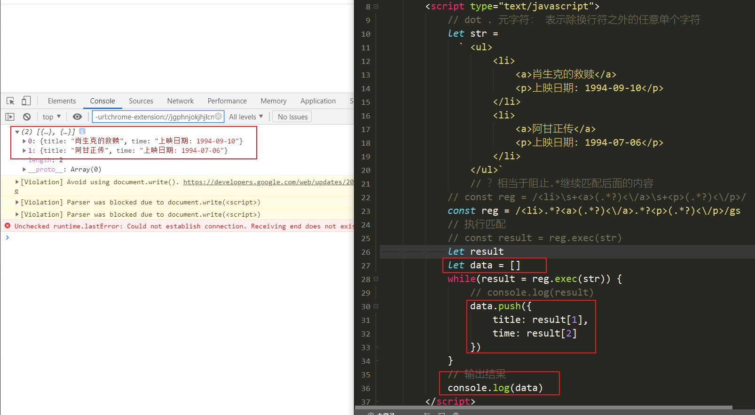Expand array item 1 阿甘正传
This screenshot has height=415, width=755.
24,150
